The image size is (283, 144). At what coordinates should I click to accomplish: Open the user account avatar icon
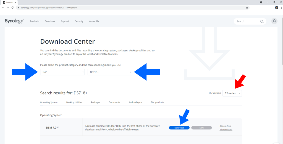pyautogui.click(x=274, y=21)
